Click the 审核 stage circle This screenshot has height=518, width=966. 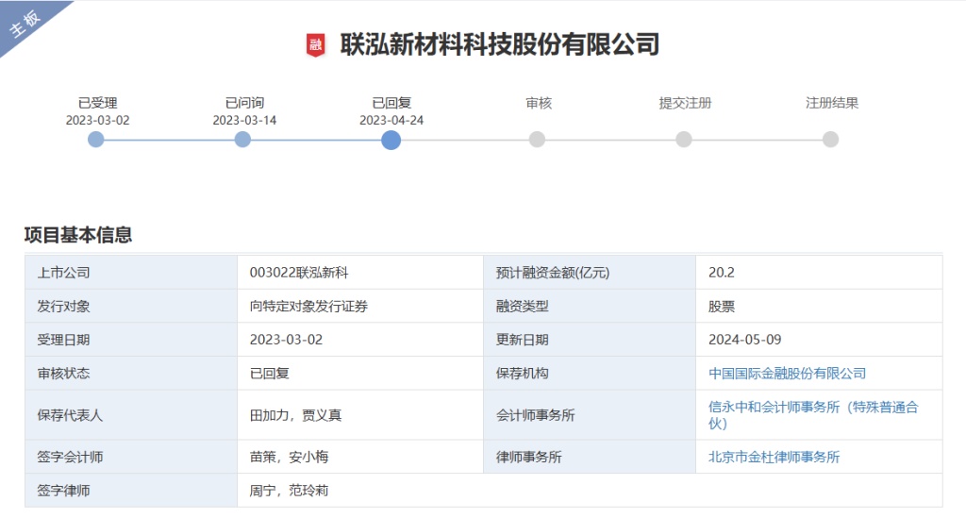coord(537,140)
